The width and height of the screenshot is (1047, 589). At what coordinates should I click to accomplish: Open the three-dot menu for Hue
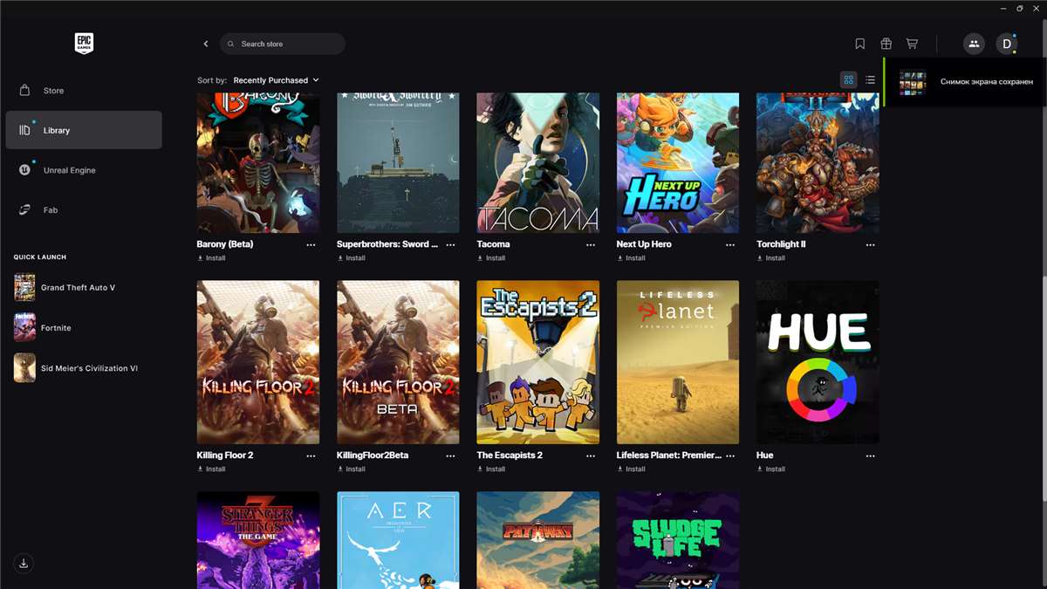click(x=870, y=456)
